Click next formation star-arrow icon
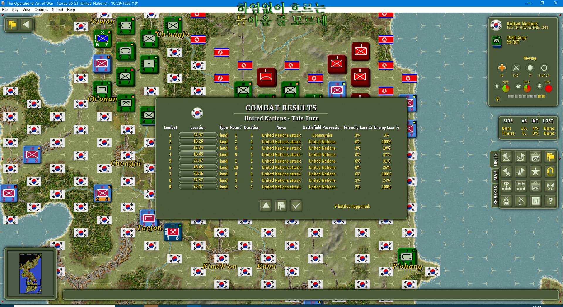The width and height of the screenshot is (563, 307). pyautogui.click(x=521, y=172)
